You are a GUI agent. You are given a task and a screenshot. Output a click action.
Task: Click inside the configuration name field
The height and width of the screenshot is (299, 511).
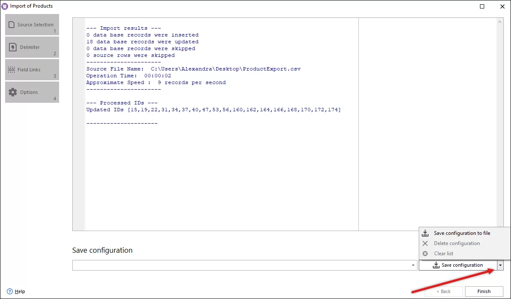coord(213,265)
